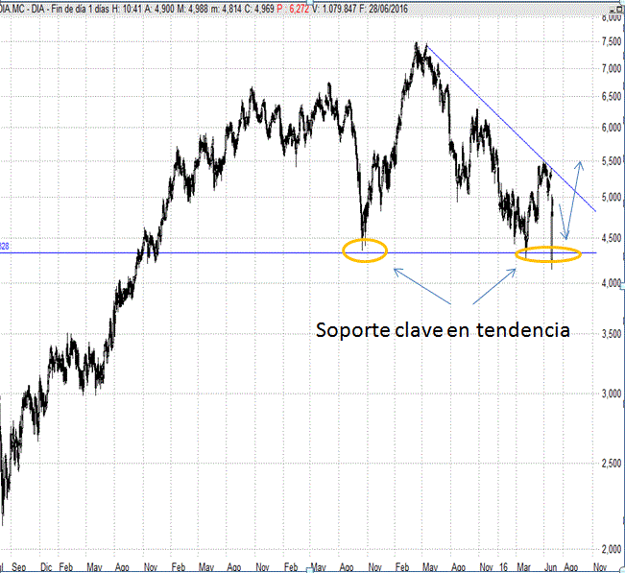Click the Nov label just before '16'

point(487,567)
